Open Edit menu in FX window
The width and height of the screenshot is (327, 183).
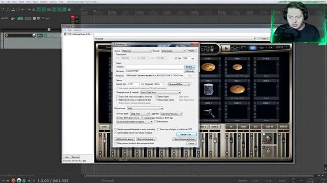(69, 30)
